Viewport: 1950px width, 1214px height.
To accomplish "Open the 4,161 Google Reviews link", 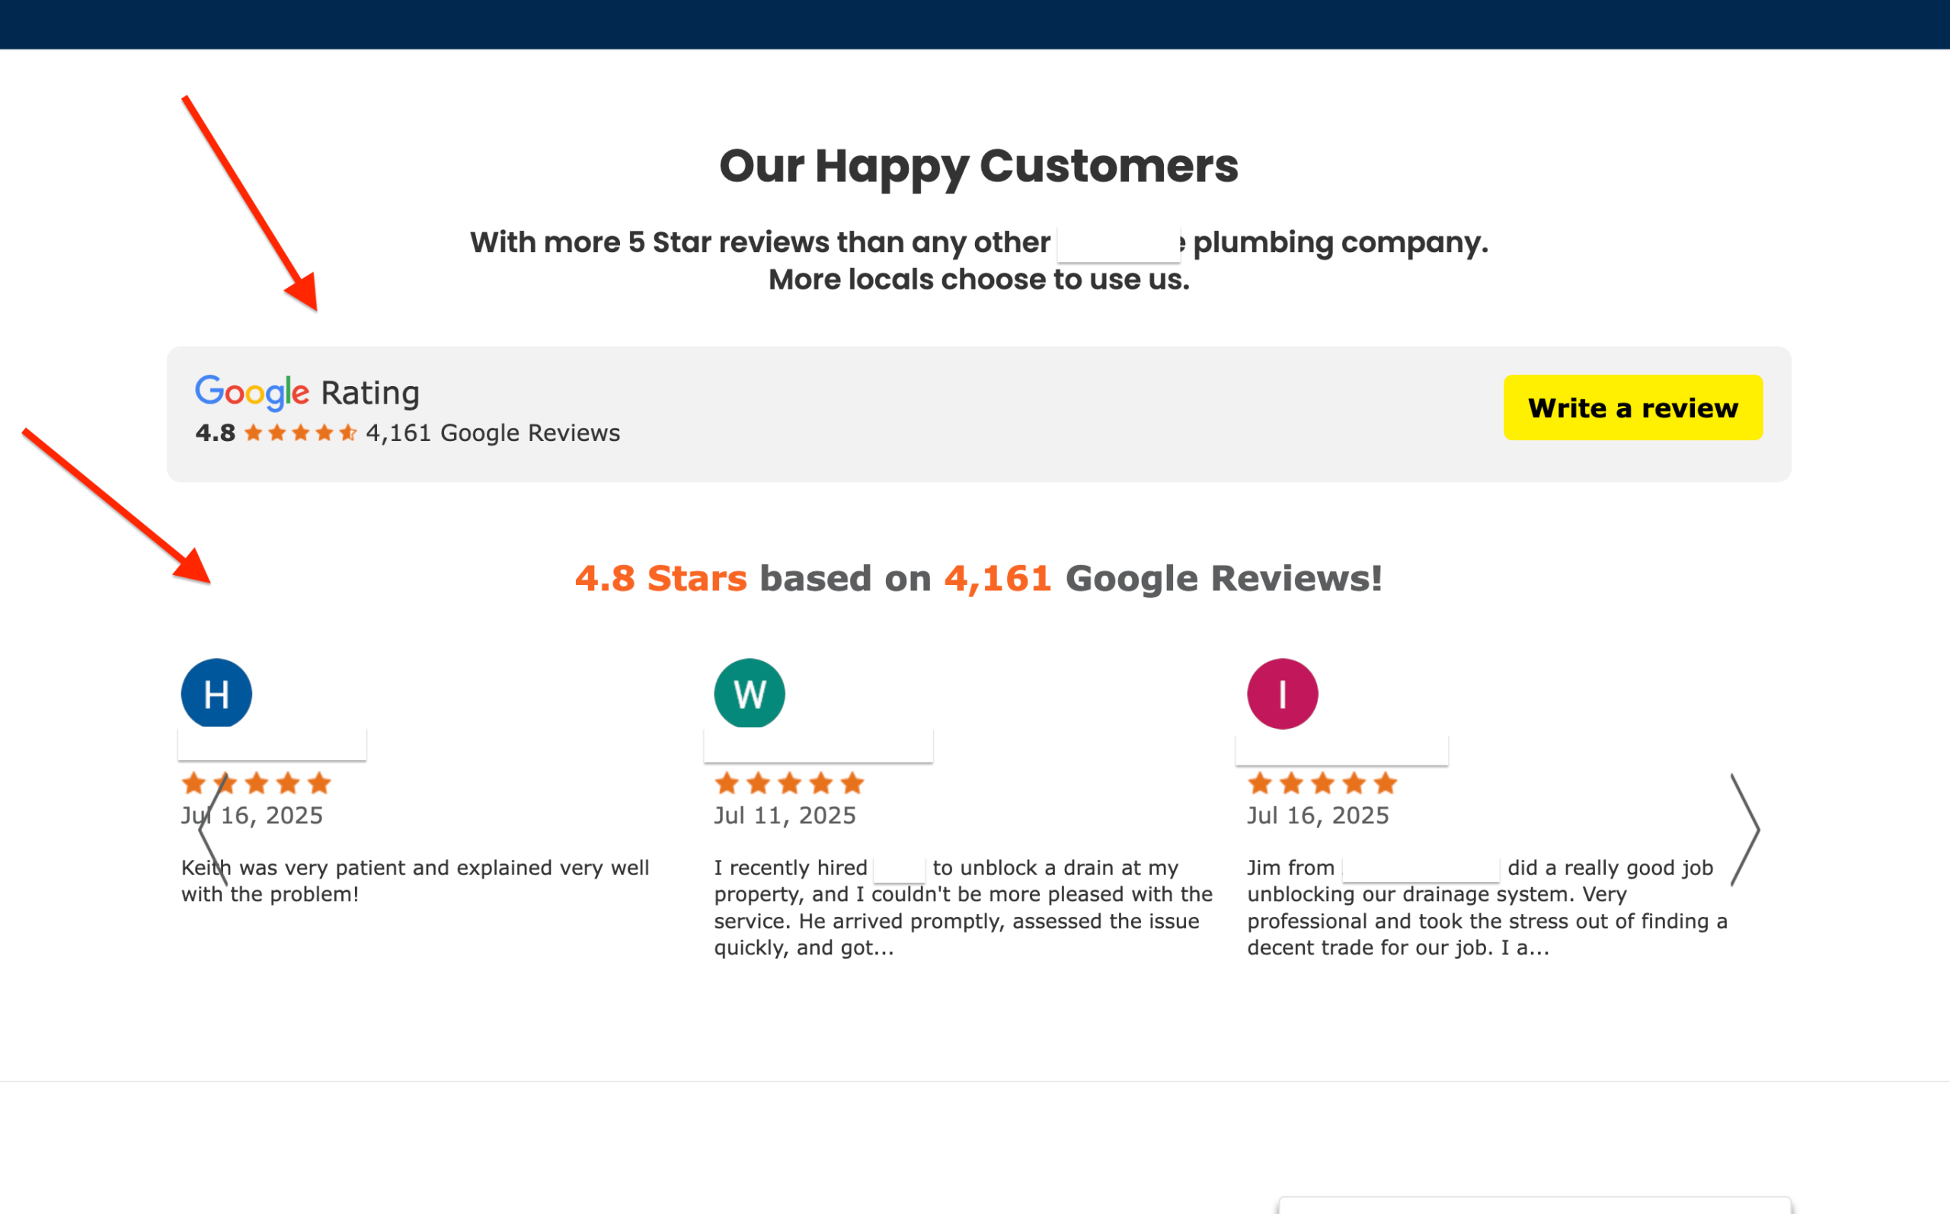I will (x=492, y=433).
